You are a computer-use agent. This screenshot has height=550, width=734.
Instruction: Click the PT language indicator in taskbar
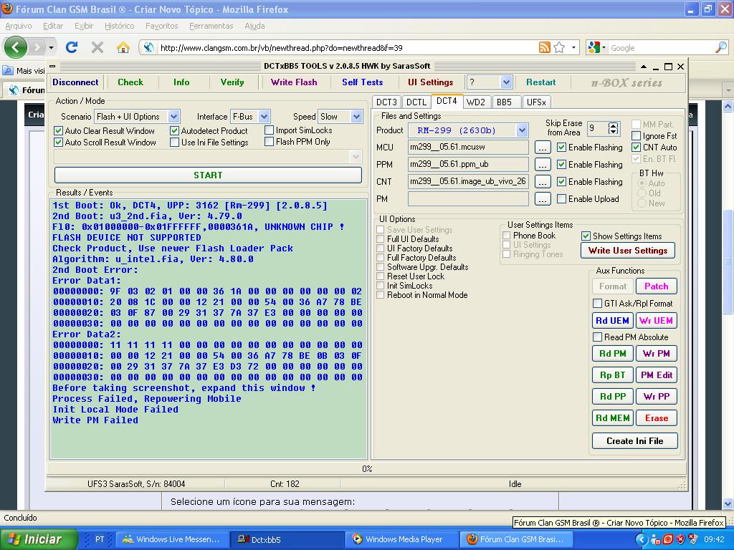[100, 539]
